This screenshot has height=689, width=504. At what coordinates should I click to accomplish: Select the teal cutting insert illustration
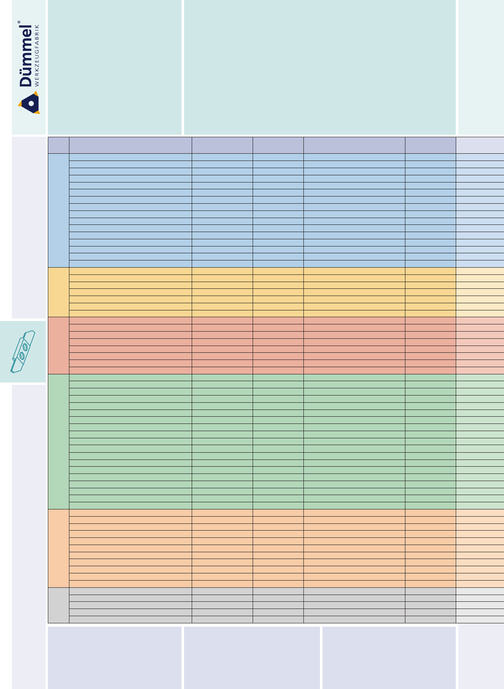click(x=23, y=351)
